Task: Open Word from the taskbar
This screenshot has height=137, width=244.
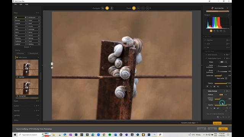Action: coord(115,135)
